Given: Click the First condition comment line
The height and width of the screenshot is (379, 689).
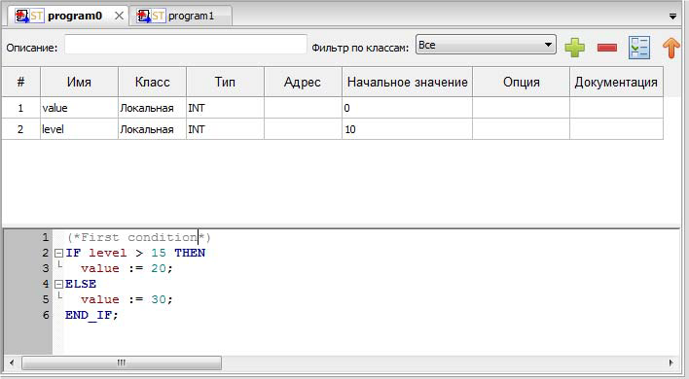Looking at the screenshot, I should 139,237.
